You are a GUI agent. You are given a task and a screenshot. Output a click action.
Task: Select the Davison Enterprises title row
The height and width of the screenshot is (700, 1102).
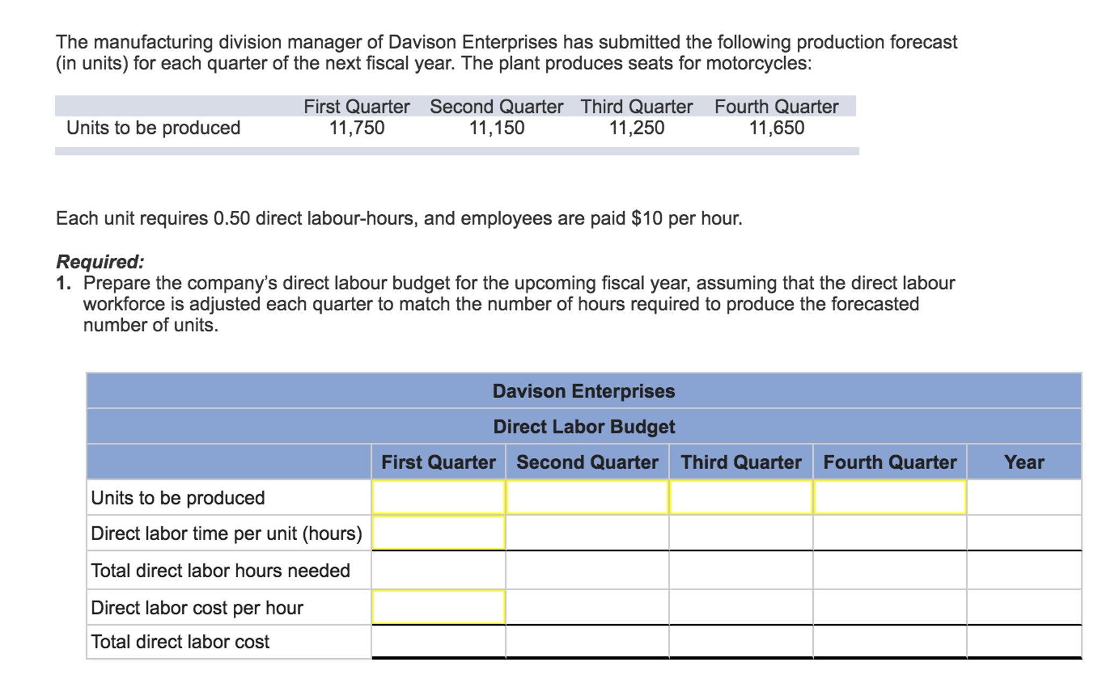584,391
